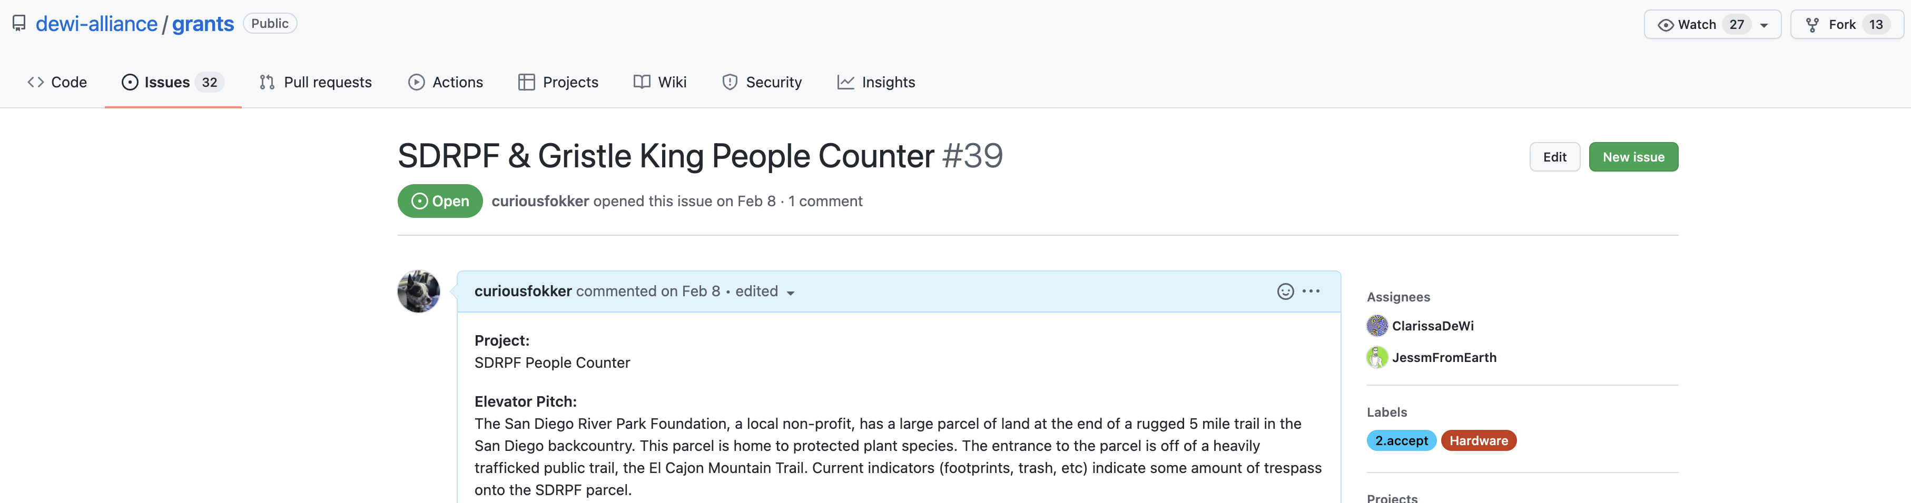Click JessmFromEarth's assignee avatar

[x=1377, y=357]
